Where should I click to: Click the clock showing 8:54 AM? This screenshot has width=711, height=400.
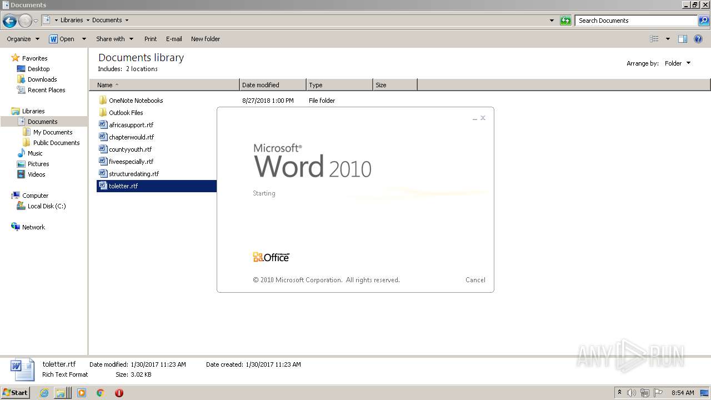(683, 393)
